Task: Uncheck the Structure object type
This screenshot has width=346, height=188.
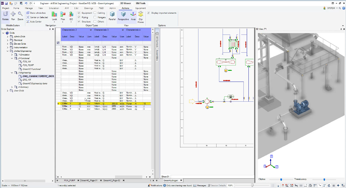Action: pyautogui.click(x=79, y=21)
